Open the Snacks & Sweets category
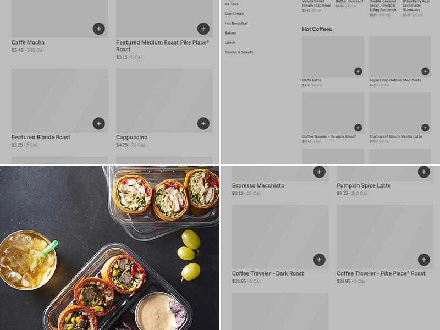Screen dimensions: 440x330 tap(239, 52)
